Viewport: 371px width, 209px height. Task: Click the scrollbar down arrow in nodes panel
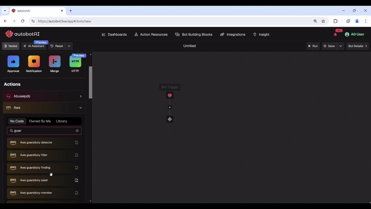pyautogui.click(x=90, y=201)
